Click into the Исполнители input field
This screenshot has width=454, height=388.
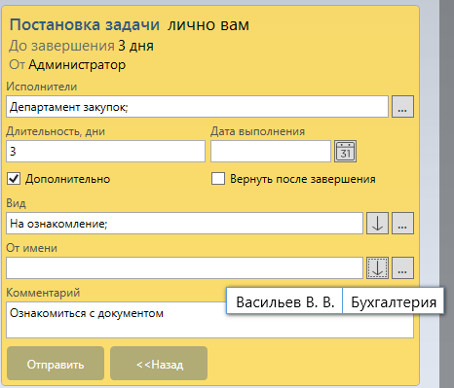(197, 106)
